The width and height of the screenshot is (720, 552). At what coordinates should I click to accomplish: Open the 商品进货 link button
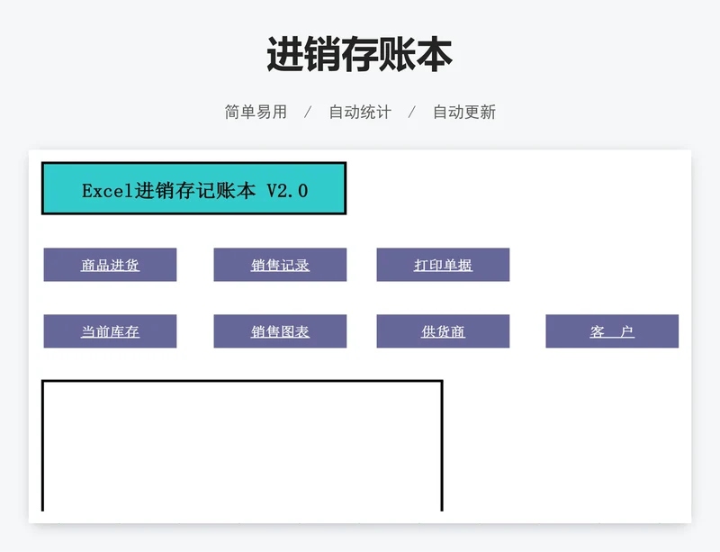click(x=110, y=265)
